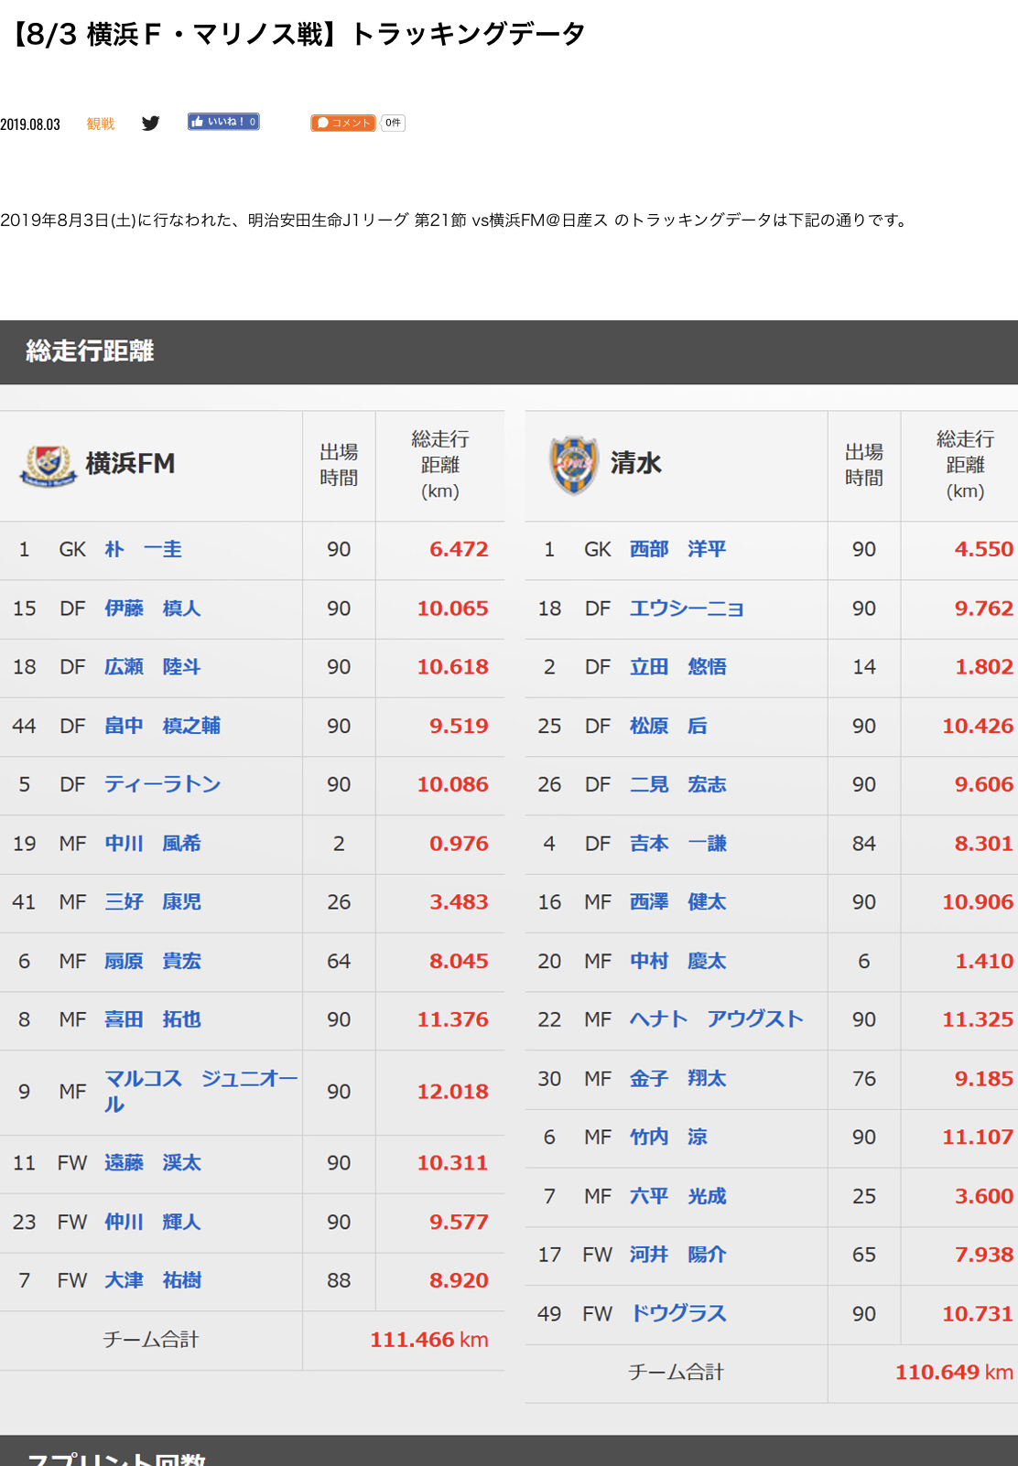The image size is (1018, 1466).
Task: Open 西部 洋平 goalkeeper link
Action: pos(677,549)
